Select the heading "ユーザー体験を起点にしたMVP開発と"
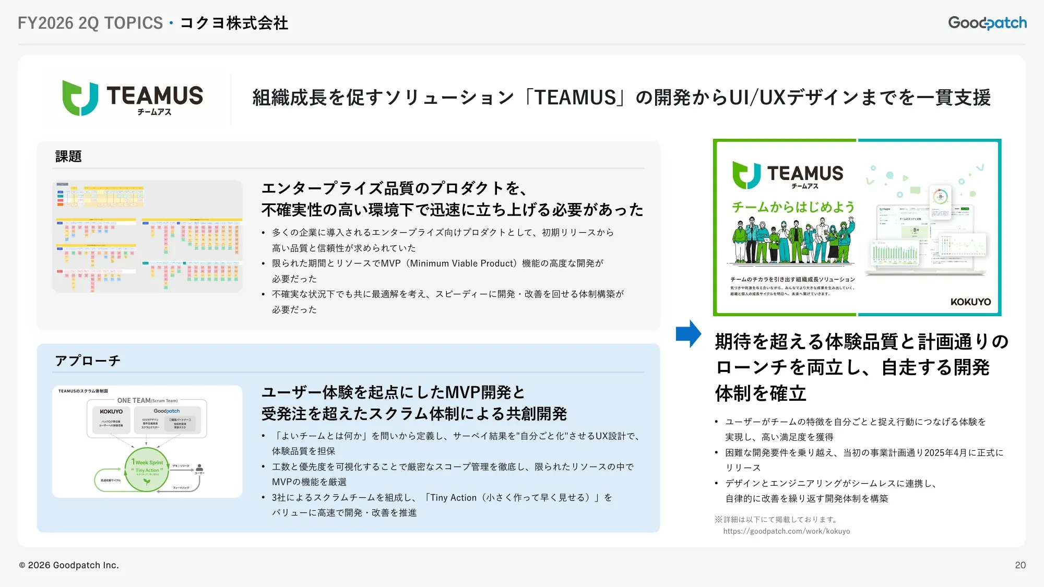 (393, 392)
